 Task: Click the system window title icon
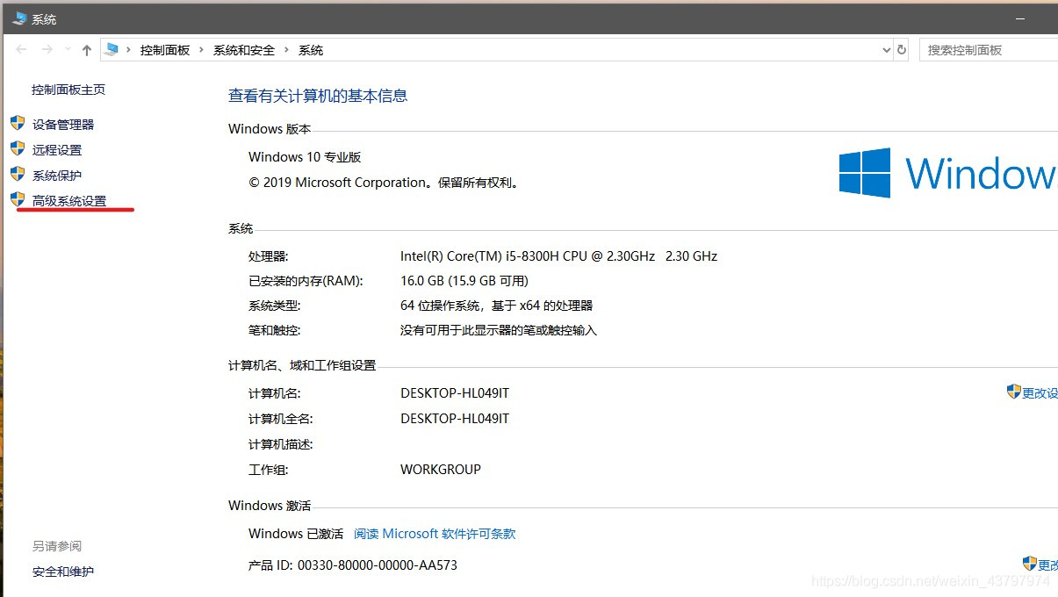click(x=19, y=18)
